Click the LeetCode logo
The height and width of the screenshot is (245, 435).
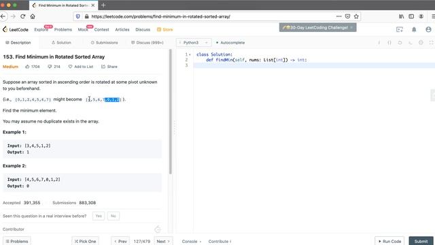tap(15, 29)
